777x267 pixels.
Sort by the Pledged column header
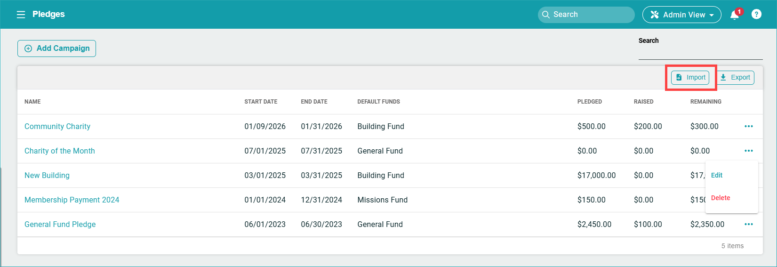(x=589, y=102)
